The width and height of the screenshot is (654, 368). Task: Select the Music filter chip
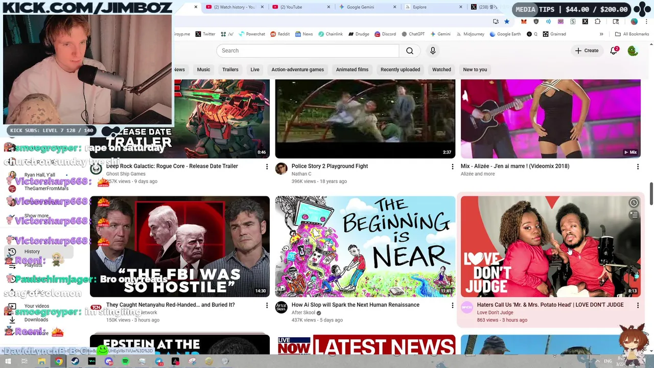203,70
